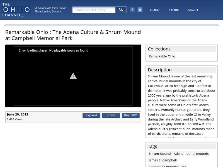This screenshot has height=167, width=223.
Task: Go to the ABOUT menu item
Action: pos(193,10)
